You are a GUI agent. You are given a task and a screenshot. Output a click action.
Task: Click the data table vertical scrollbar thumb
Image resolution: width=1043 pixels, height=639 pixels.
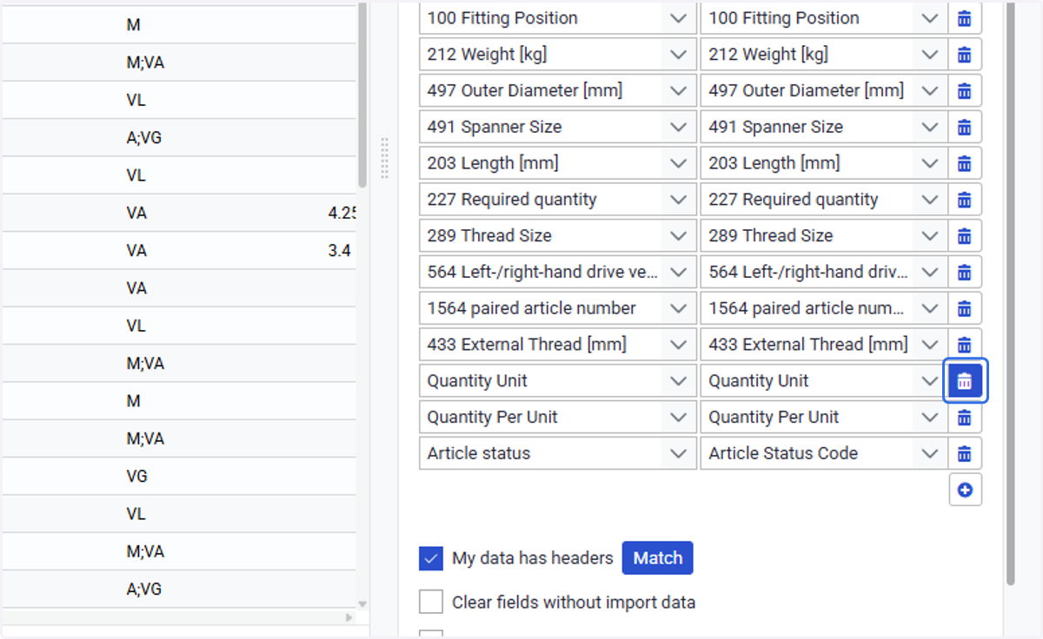tap(362, 94)
